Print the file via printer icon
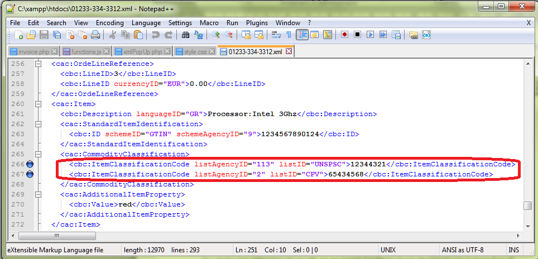This screenshot has width=538, height=259. tap(95, 35)
